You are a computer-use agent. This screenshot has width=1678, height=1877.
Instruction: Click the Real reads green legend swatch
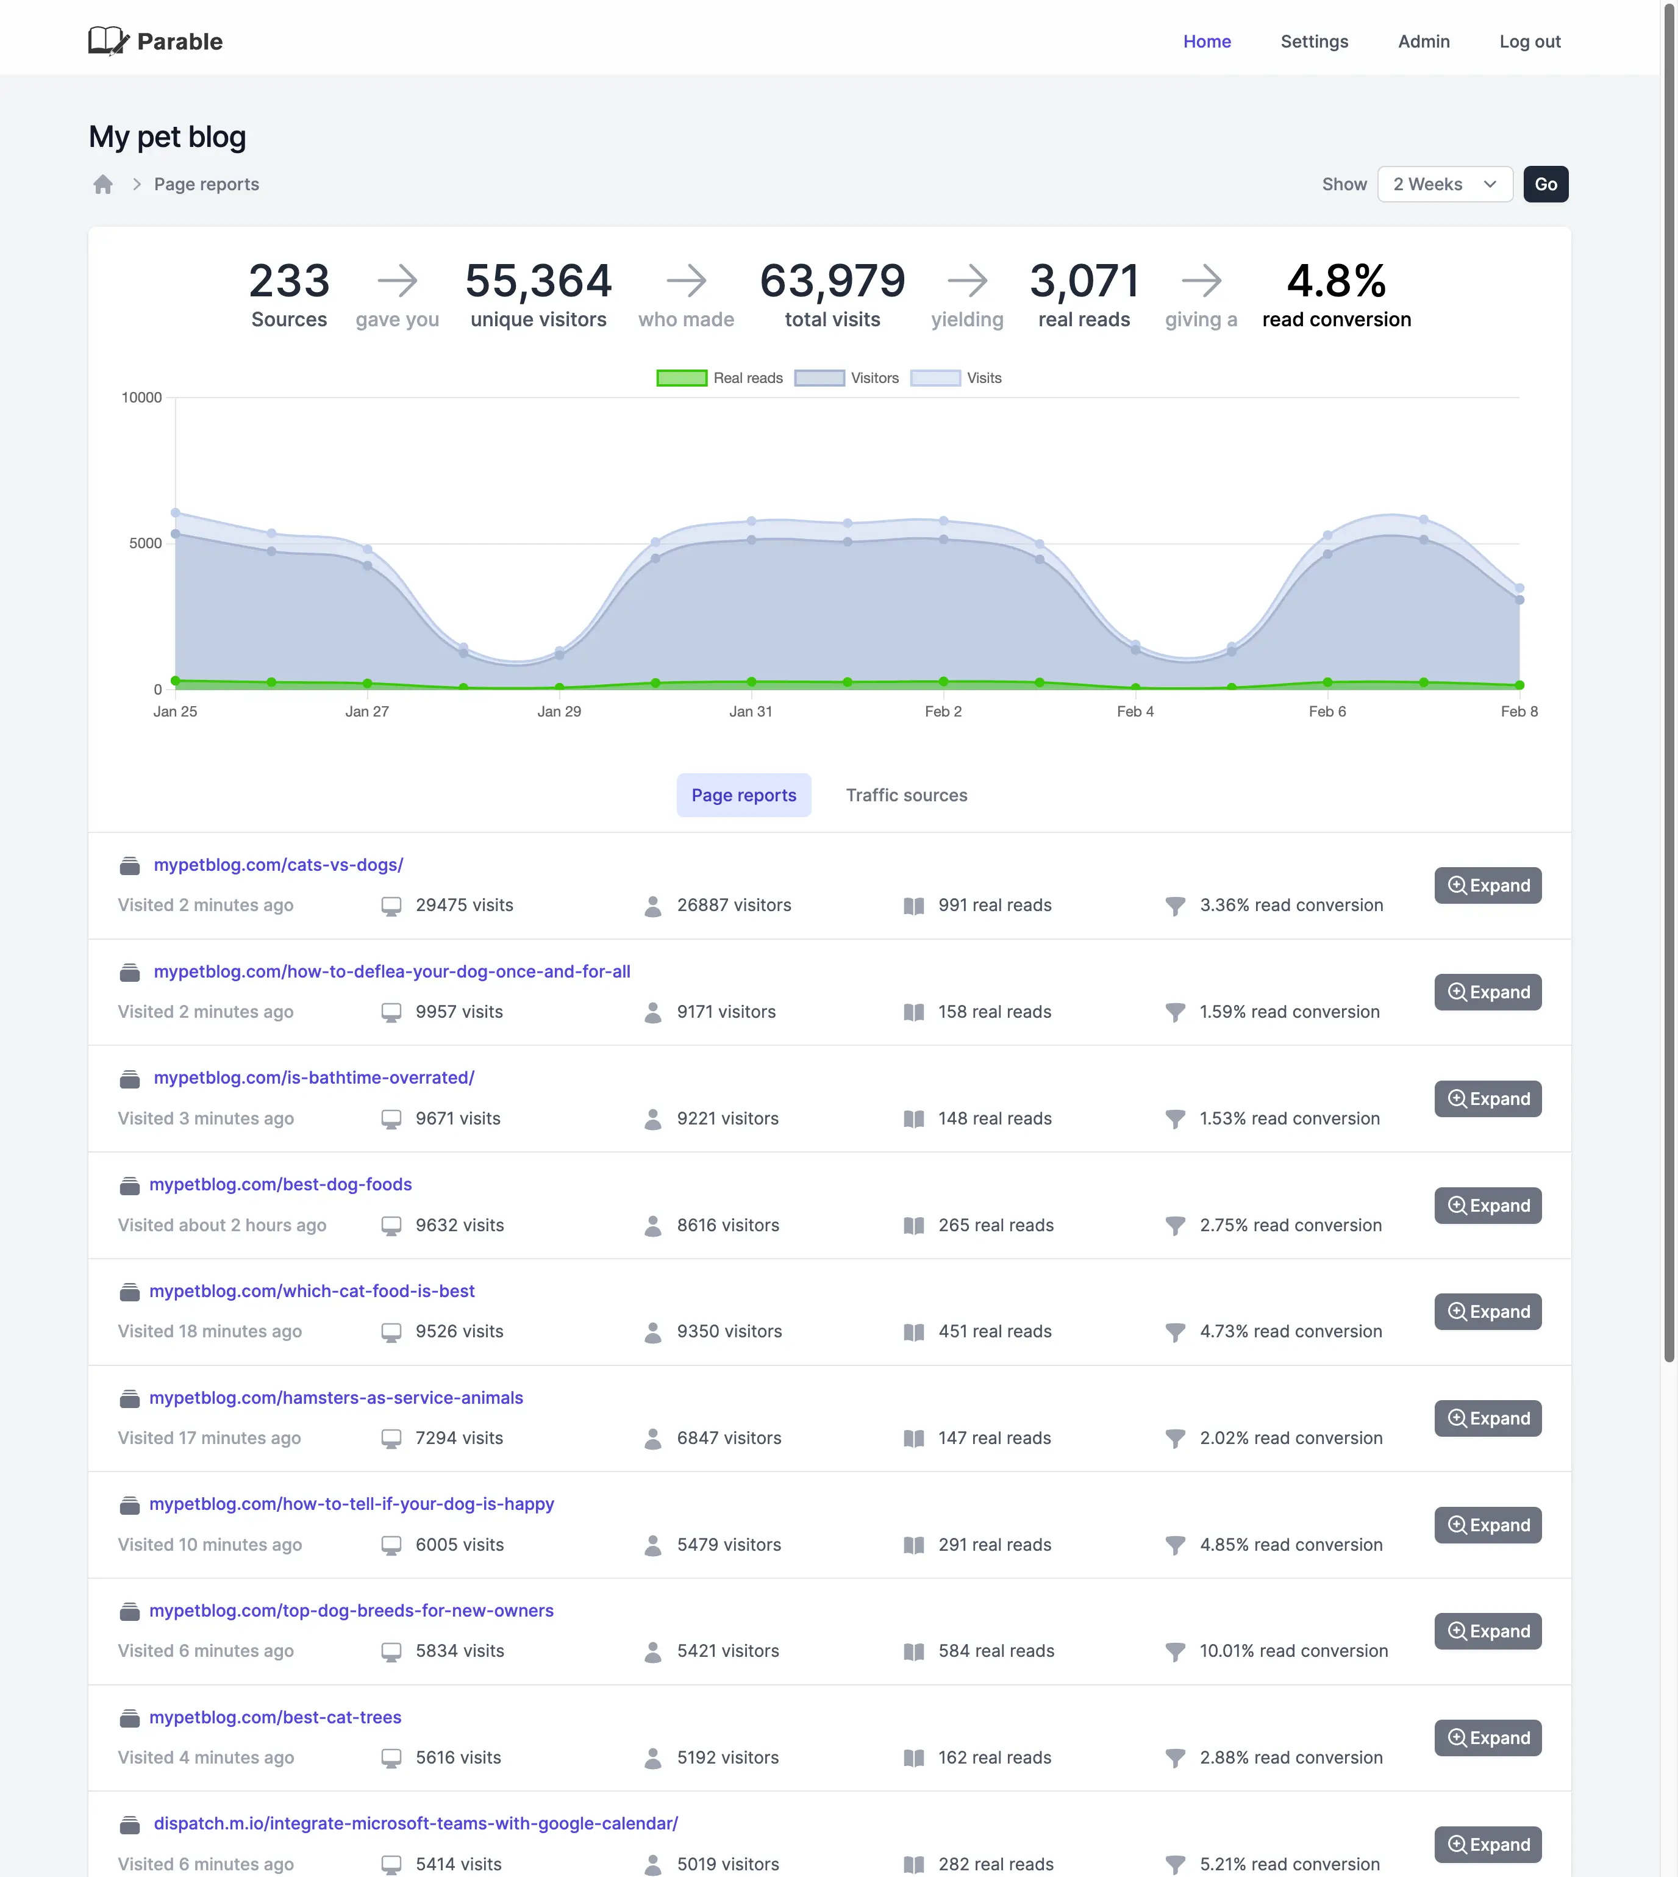click(681, 378)
